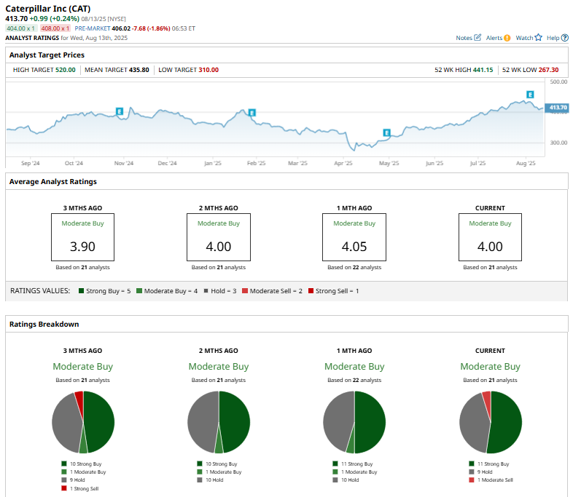The image size is (573, 497).
Task: Click the 1 month ago pie chart
Action: click(354, 422)
